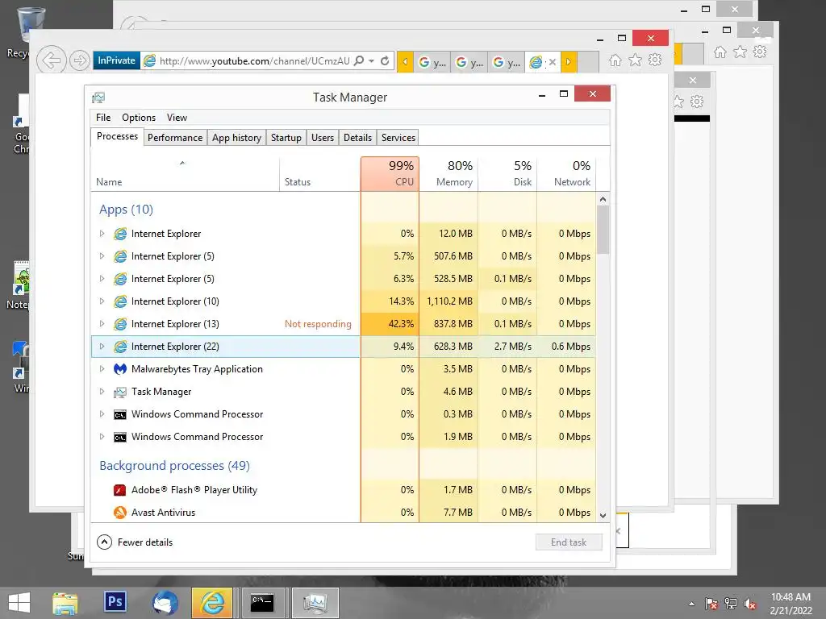This screenshot has height=619, width=826.
Task: Sort by the Disk column header
Action: point(508,174)
